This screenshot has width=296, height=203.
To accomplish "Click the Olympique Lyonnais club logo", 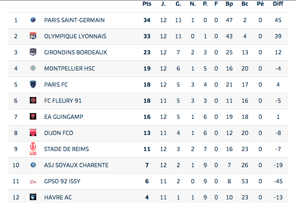I will (x=33, y=36).
